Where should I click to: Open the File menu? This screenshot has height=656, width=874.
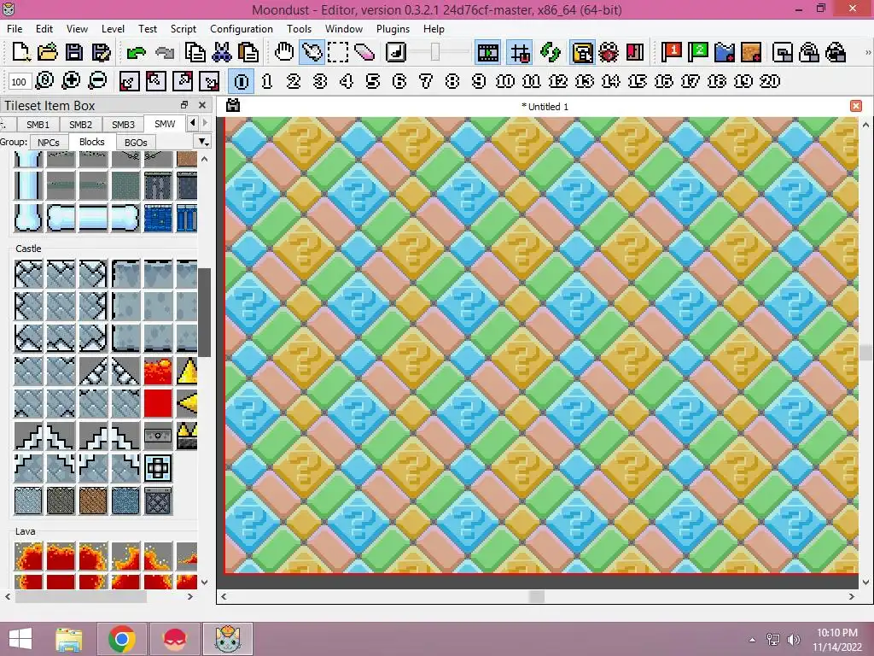(x=15, y=28)
